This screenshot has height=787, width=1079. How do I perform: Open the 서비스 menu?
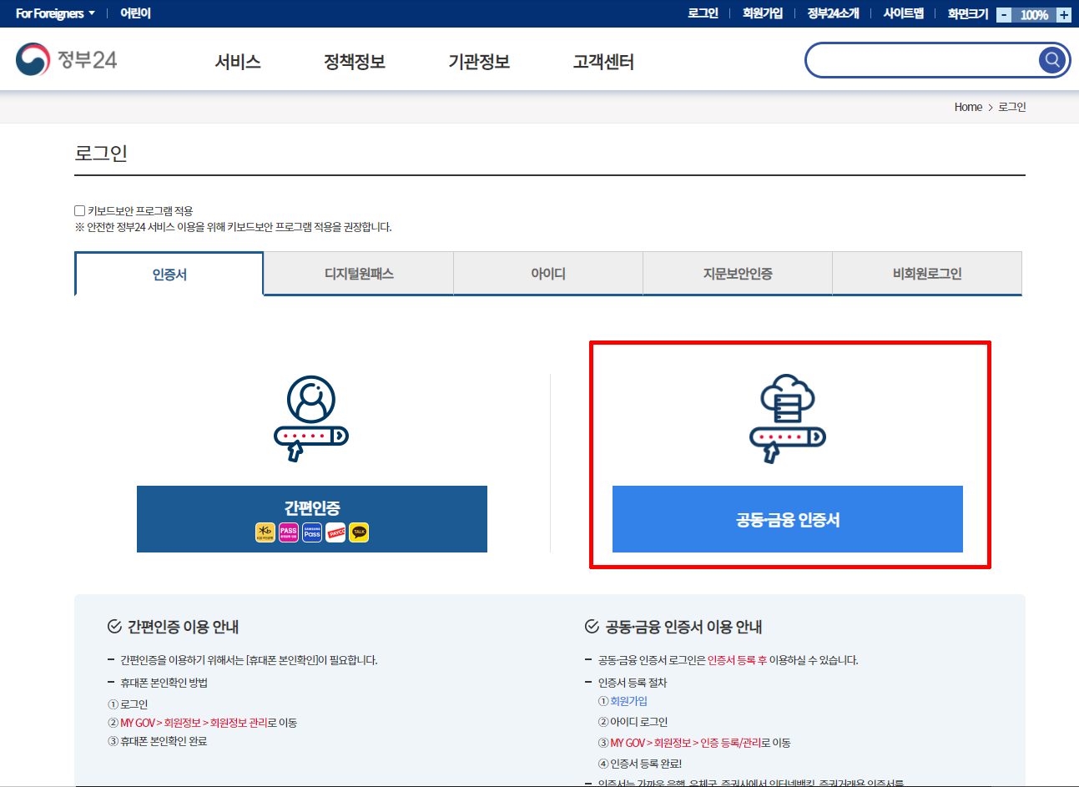point(238,62)
